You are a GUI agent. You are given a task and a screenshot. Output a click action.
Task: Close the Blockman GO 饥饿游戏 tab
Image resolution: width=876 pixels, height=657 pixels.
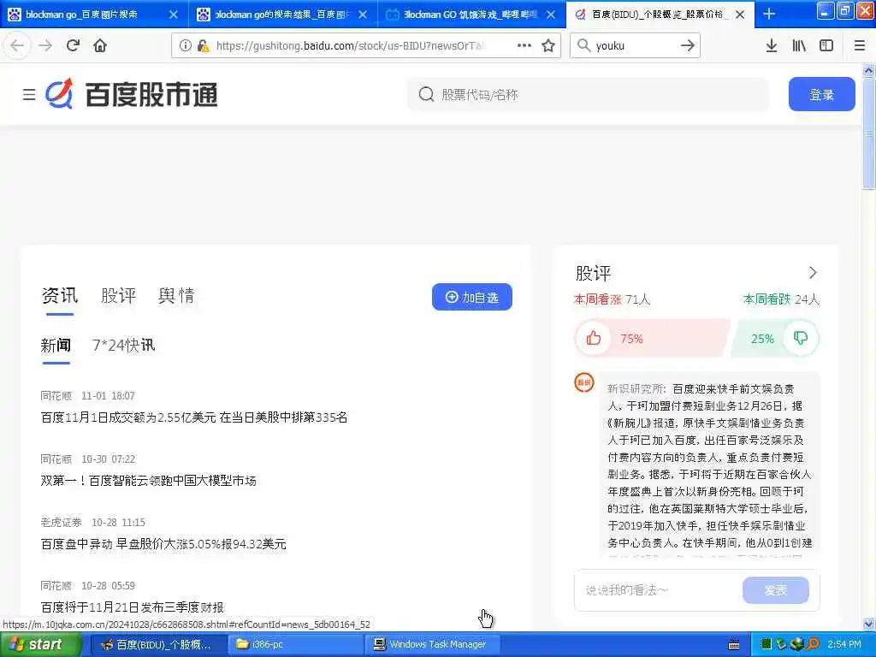[551, 15]
